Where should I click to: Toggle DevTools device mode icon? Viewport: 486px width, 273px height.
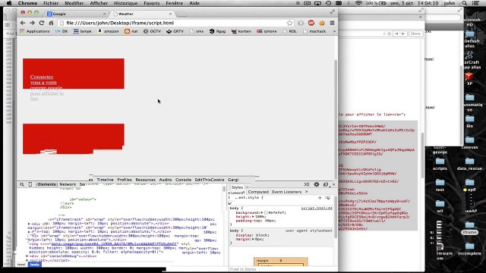tap(30, 184)
